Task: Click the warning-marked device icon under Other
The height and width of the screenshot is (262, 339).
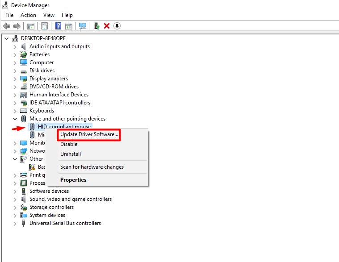Action: coord(32,167)
